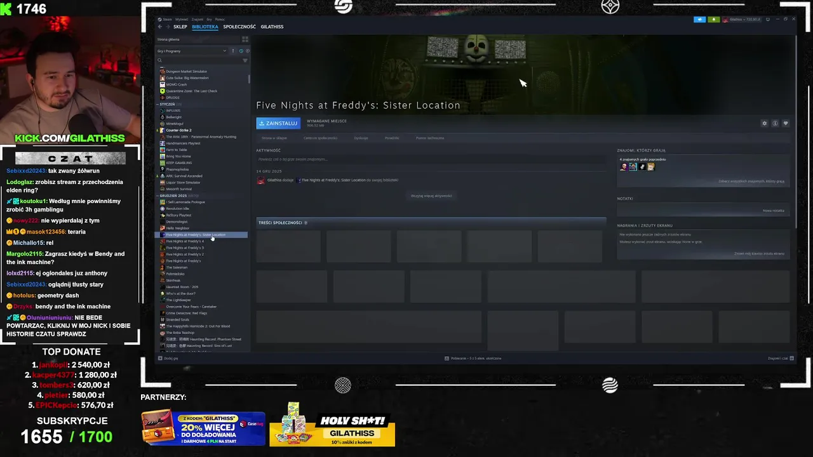The height and width of the screenshot is (457, 813).
Task: Click Wczytaj więcej aktywności button
Action: click(431, 195)
